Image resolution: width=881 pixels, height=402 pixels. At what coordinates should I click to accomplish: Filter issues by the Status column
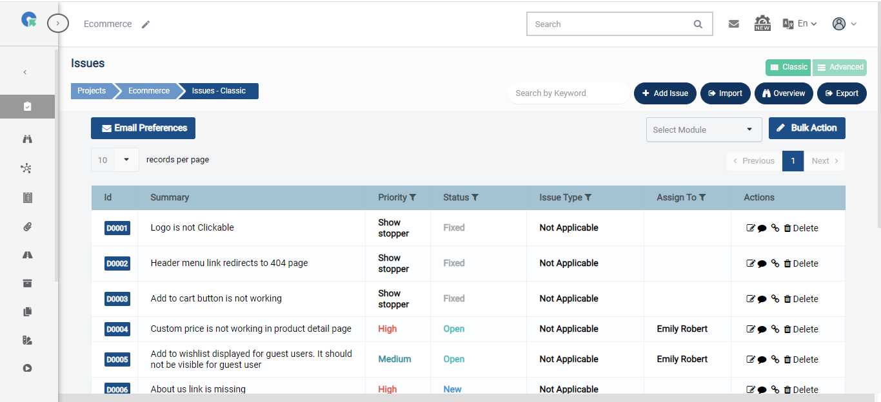point(475,198)
